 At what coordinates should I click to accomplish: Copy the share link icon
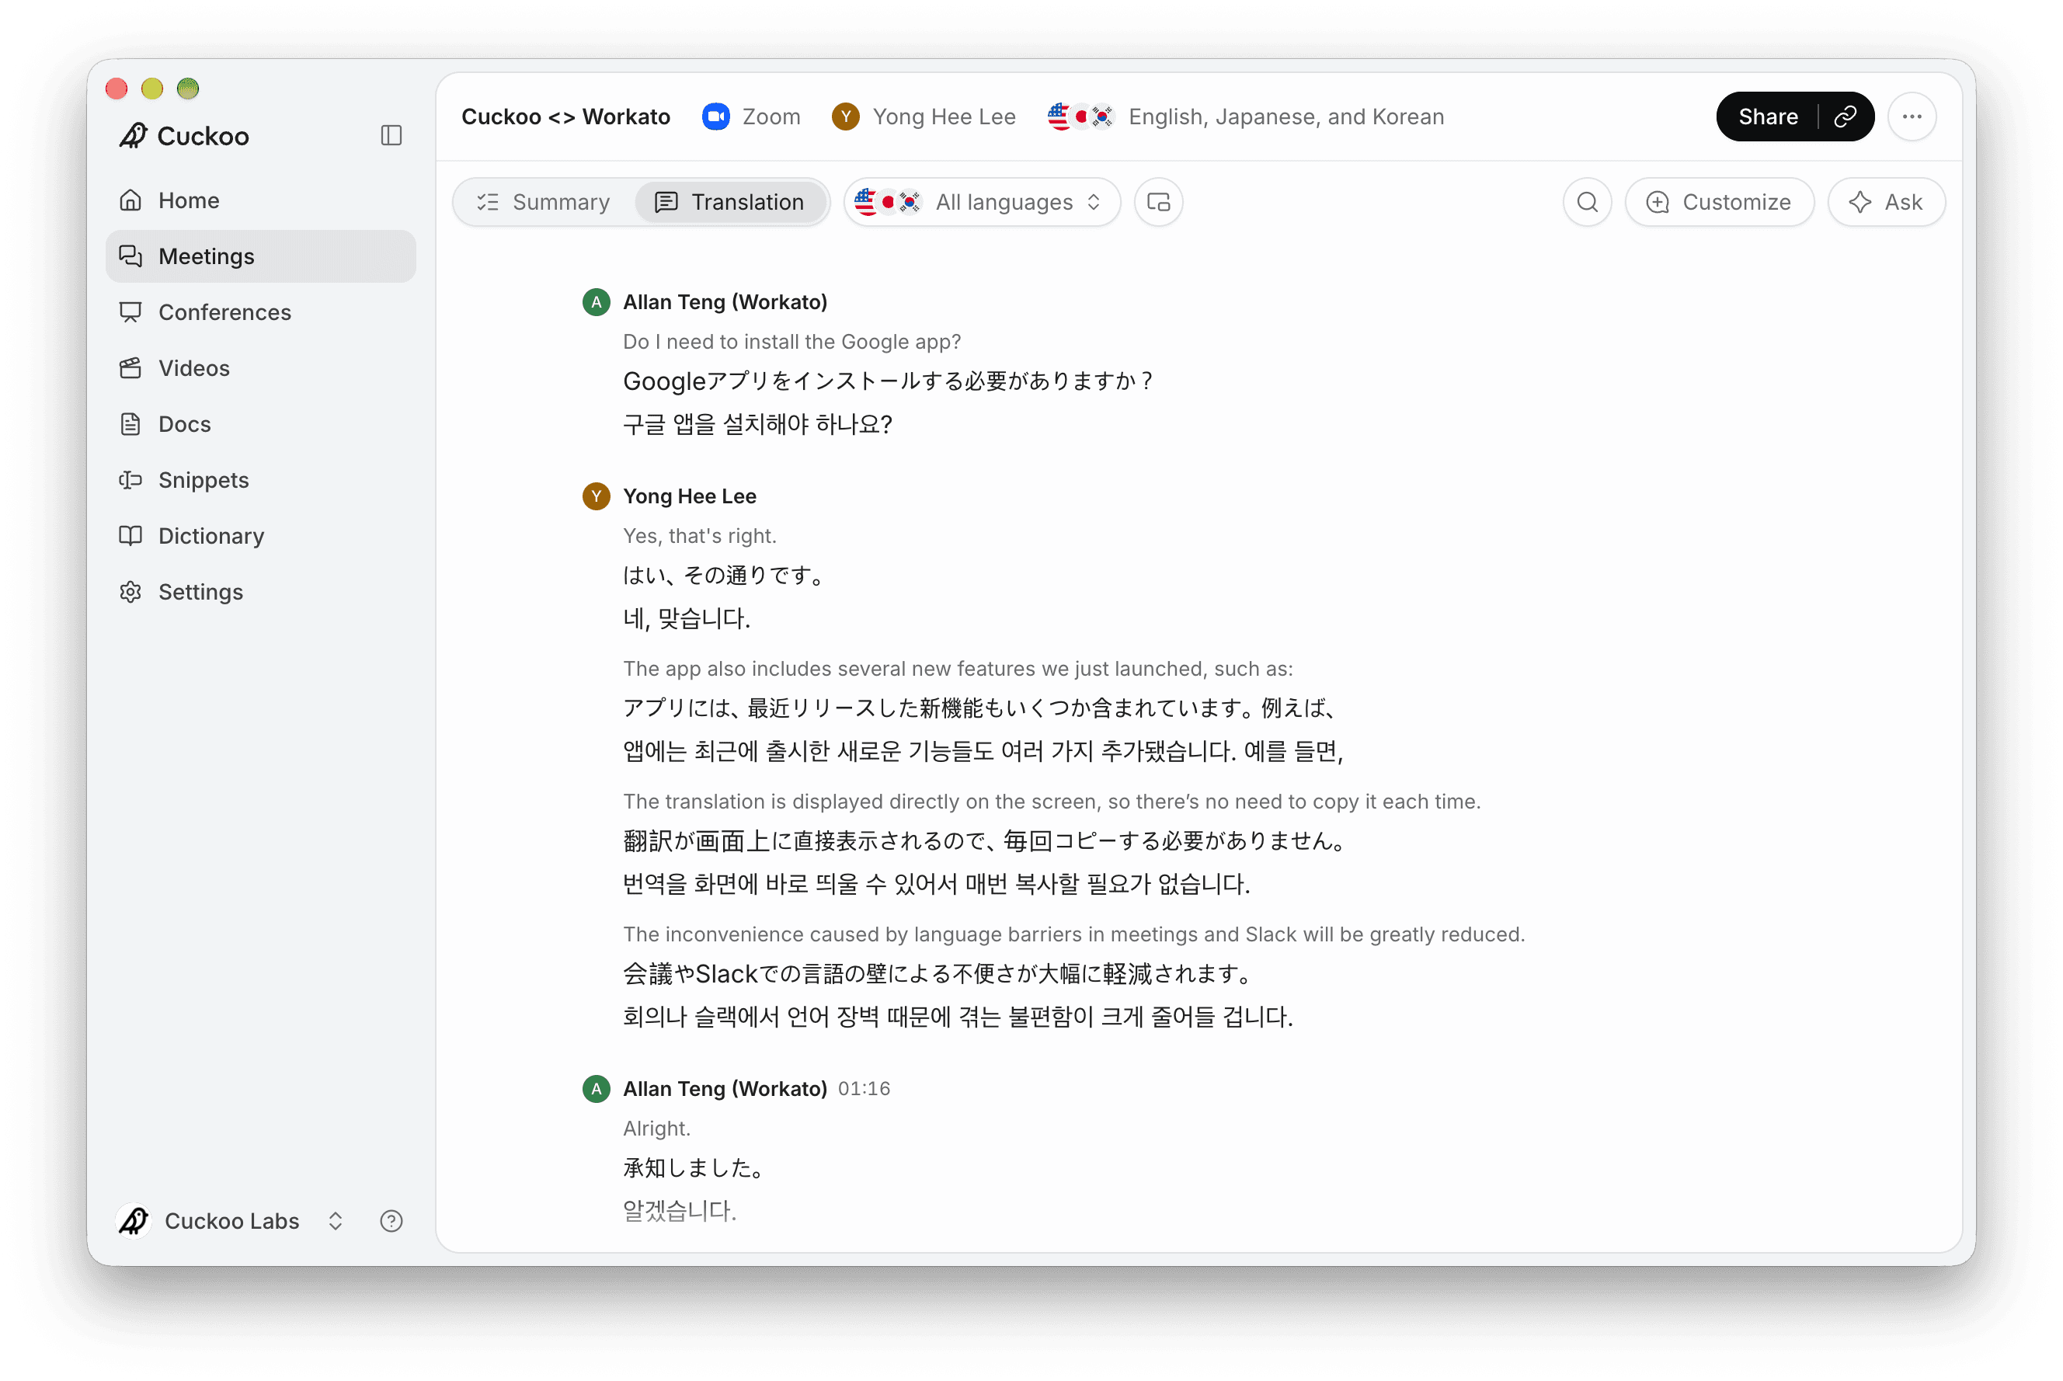[1846, 117]
